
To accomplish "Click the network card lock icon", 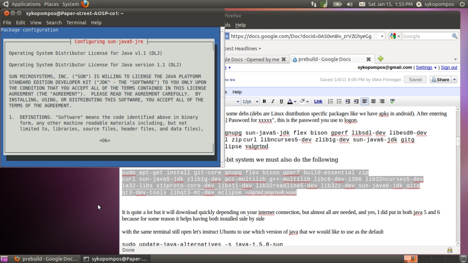I will tap(324, 4).
